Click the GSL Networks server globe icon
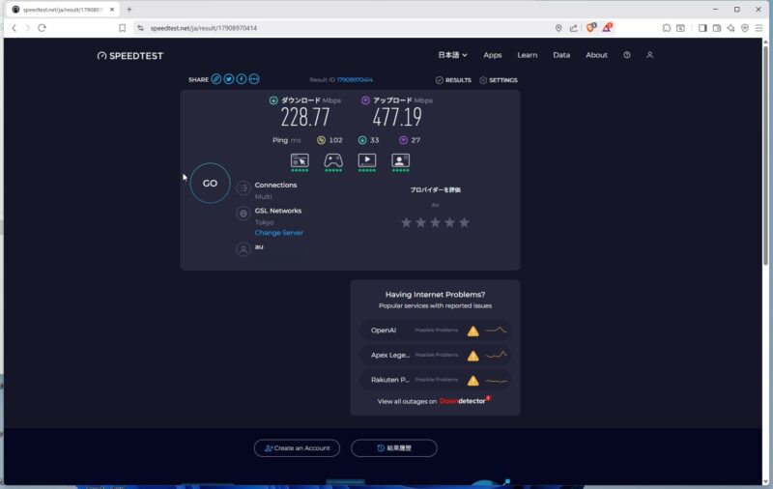 (243, 214)
